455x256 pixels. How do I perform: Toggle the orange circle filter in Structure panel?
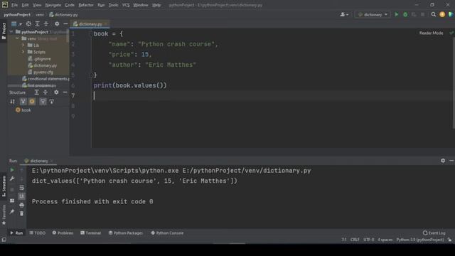32,101
